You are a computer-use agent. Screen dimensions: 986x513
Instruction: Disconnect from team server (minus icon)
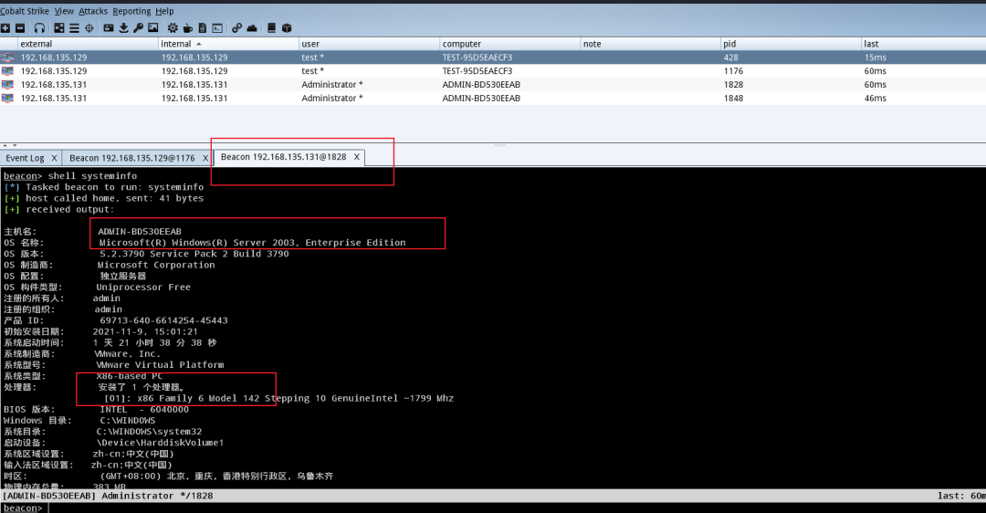(20, 27)
